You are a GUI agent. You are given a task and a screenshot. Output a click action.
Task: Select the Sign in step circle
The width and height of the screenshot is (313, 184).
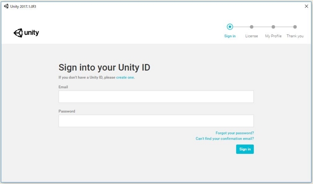[x=230, y=27]
